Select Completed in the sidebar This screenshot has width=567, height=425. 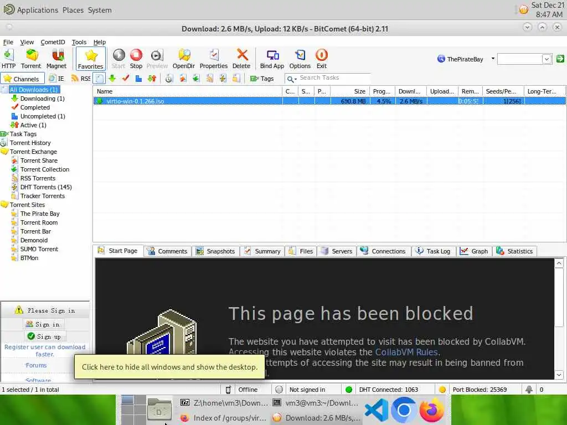coord(35,107)
